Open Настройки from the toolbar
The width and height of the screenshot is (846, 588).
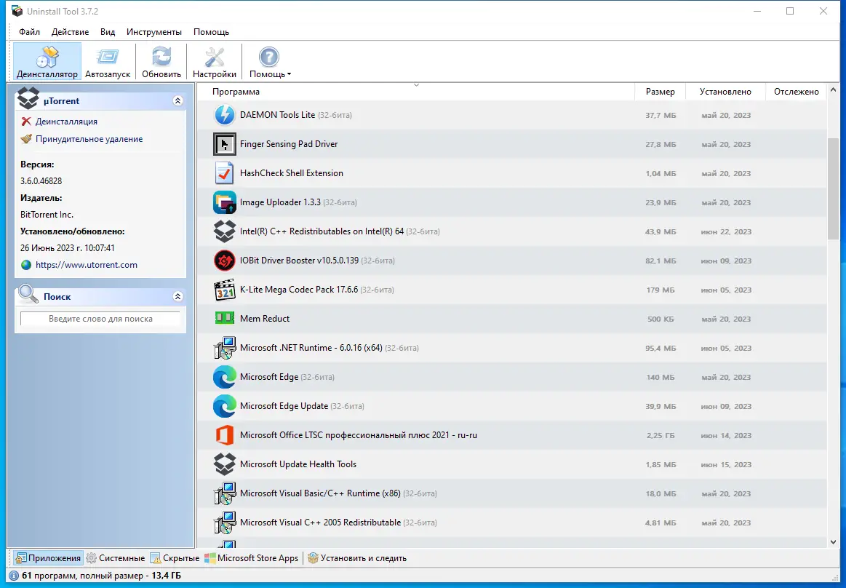tap(214, 62)
